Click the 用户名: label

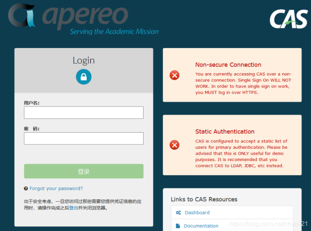coord(32,103)
